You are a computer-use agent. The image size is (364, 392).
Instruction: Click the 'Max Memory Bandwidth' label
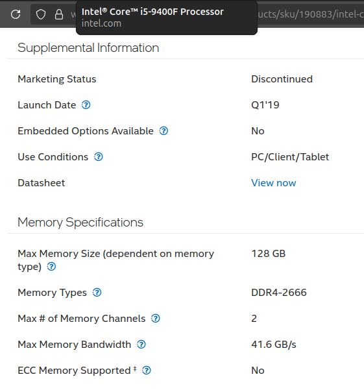tap(74, 345)
